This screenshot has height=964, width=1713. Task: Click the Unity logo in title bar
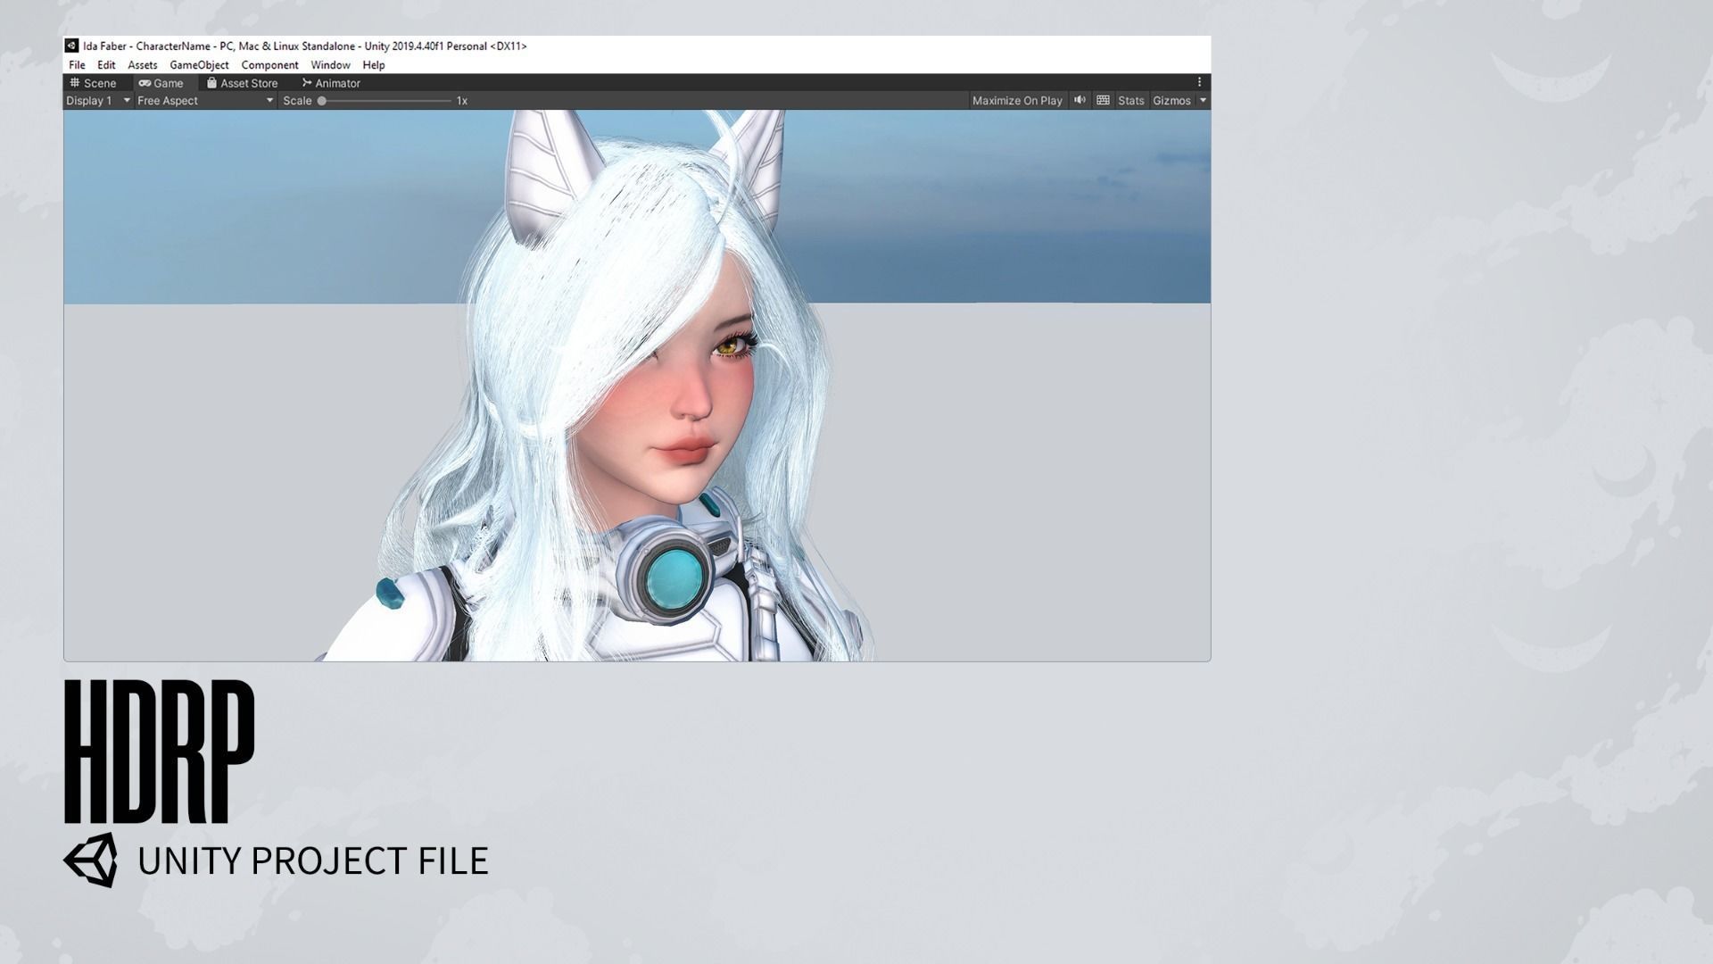point(71,46)
